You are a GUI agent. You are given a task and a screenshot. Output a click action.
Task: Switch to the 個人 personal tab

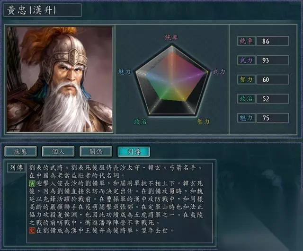click(58, 151)
